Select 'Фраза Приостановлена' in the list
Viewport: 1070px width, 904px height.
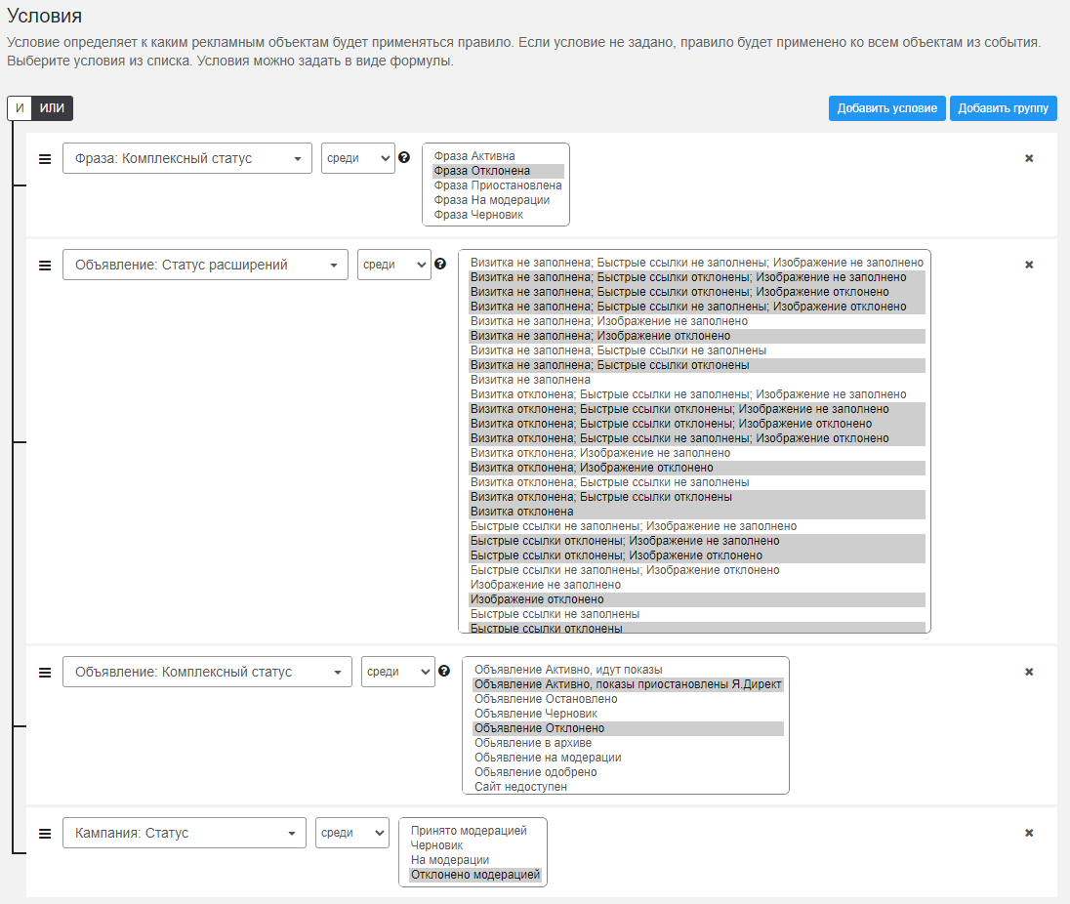(497, 185)
